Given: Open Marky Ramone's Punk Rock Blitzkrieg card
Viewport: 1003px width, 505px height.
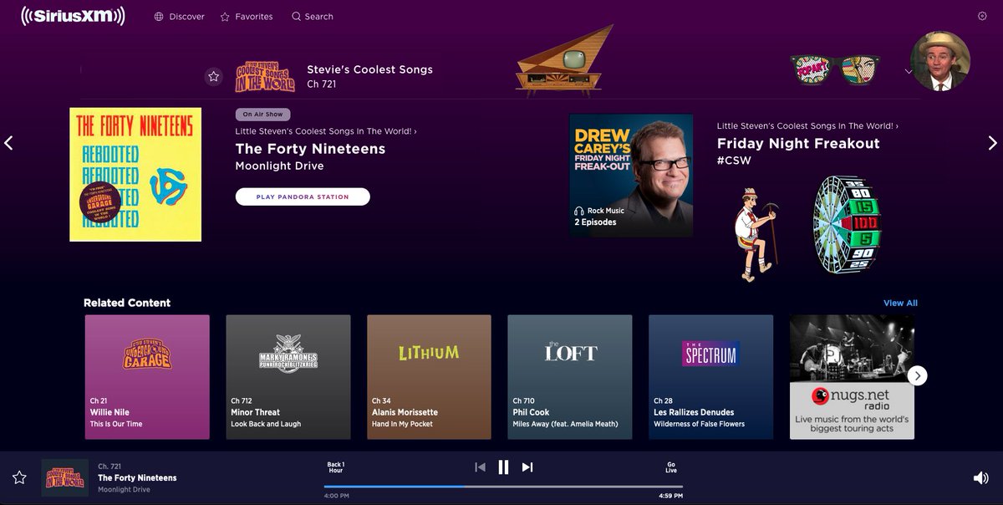Looking at the screenshot, I should pyautogui.click(x=288, y=377).
